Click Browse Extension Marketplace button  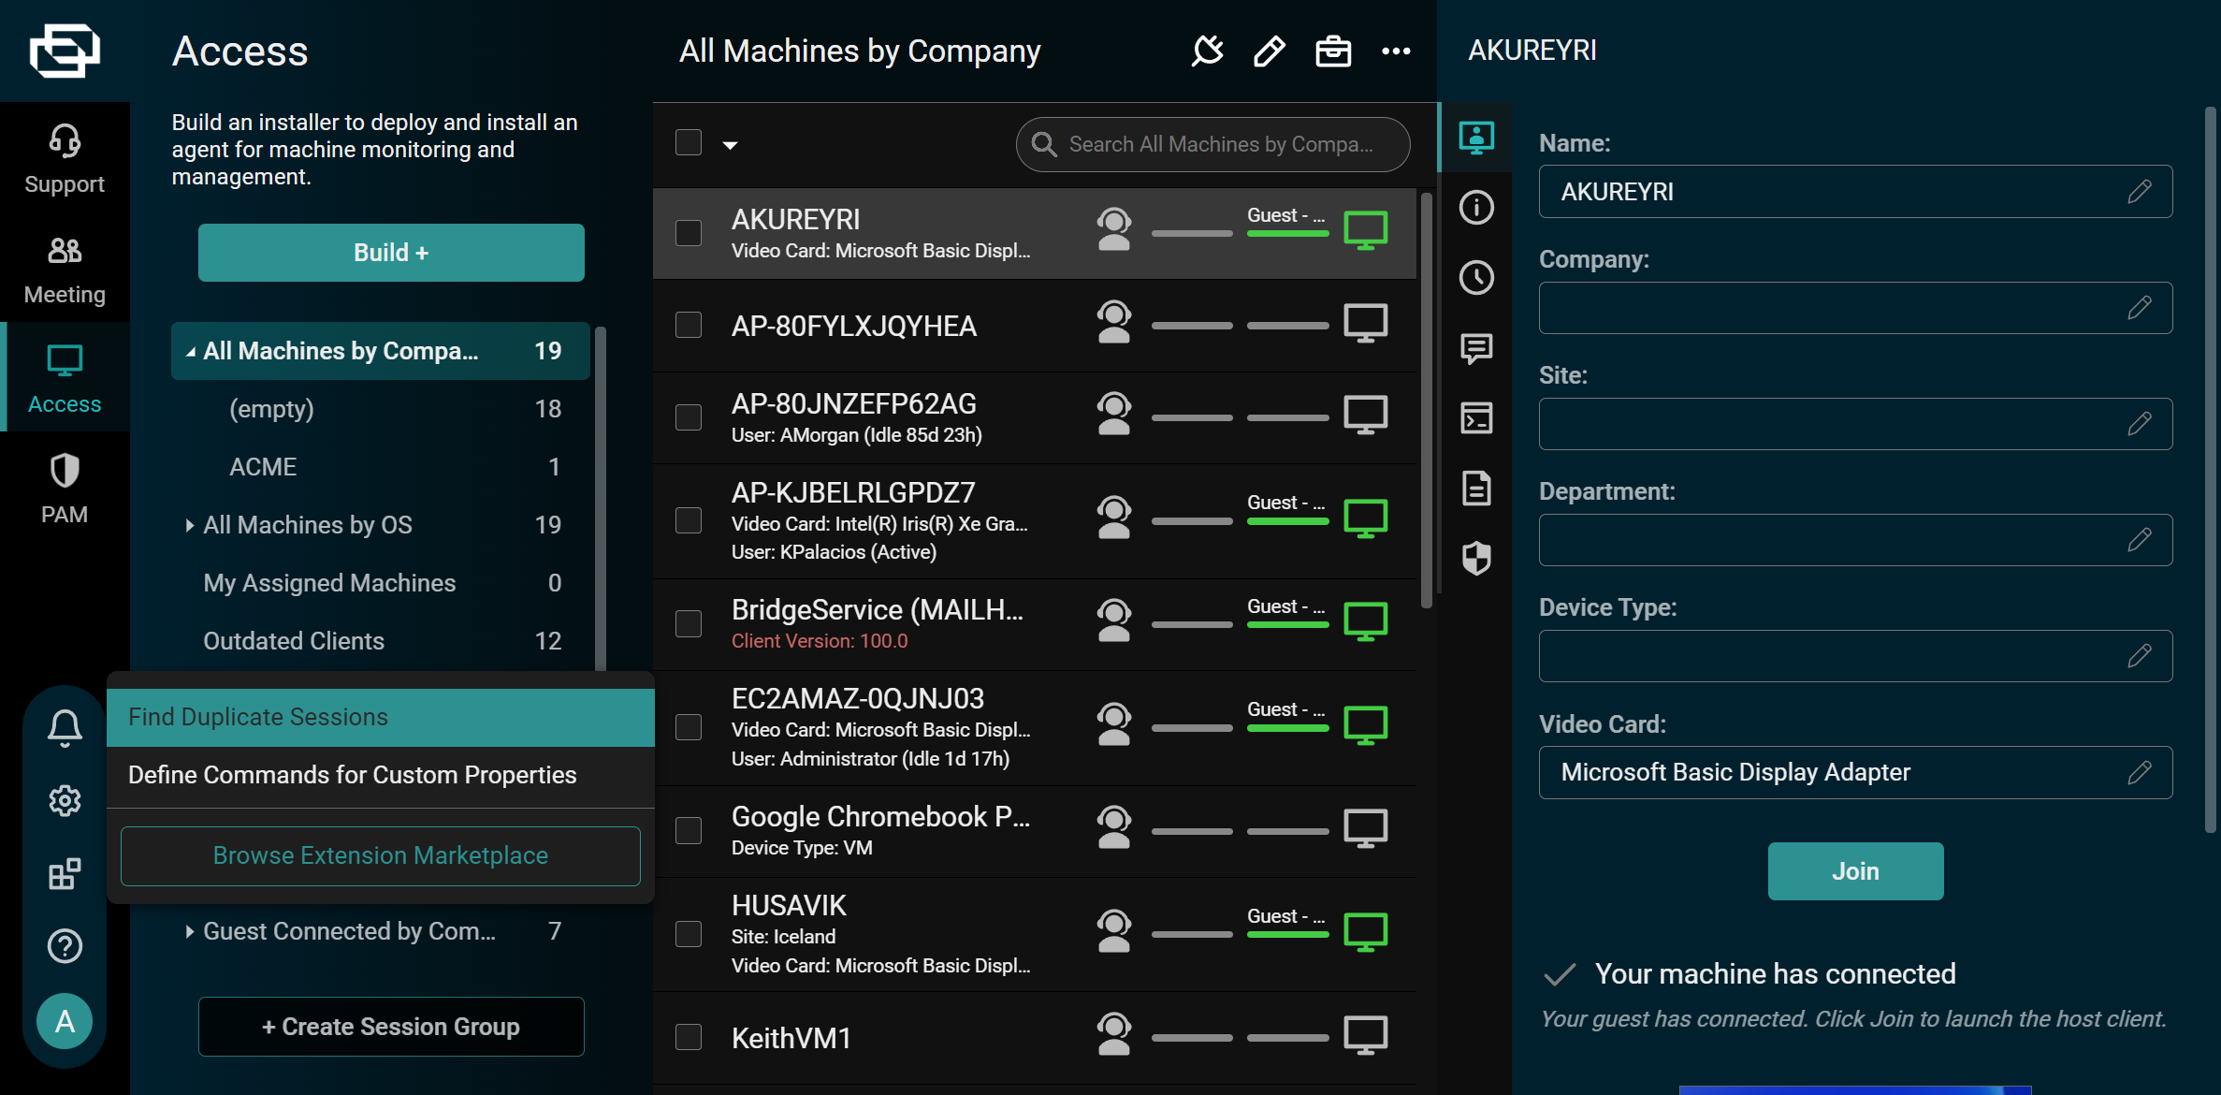click(380, 855)
